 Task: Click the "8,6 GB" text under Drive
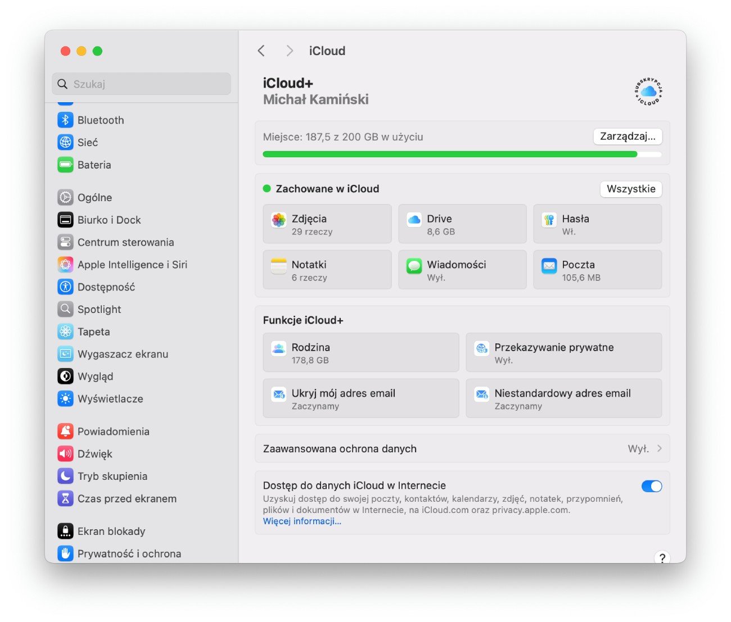coord(441,231)
